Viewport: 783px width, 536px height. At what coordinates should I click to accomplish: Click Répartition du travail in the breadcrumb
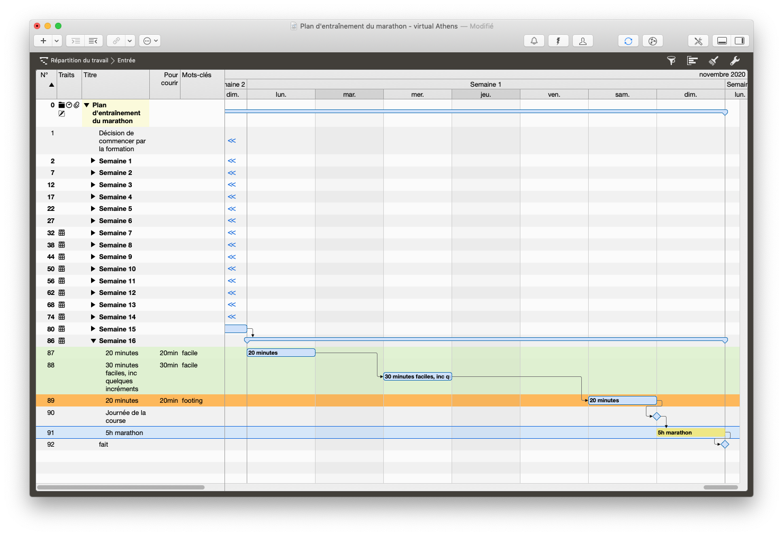pos(78,60)
